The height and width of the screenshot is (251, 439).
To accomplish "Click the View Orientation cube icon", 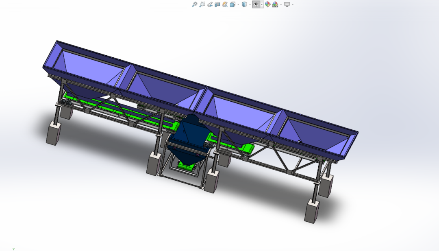I will tap(233, 4).
